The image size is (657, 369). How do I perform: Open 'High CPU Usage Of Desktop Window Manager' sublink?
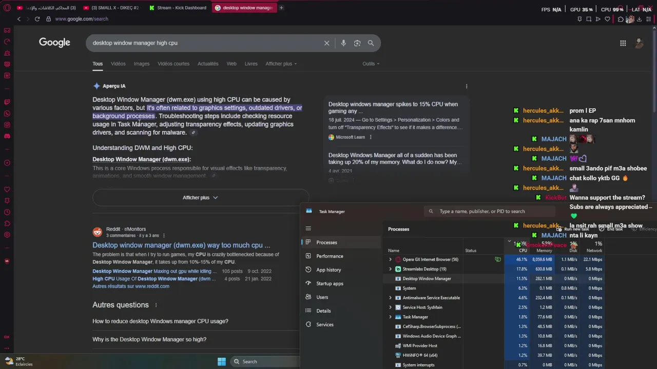(x=154, y=279)
